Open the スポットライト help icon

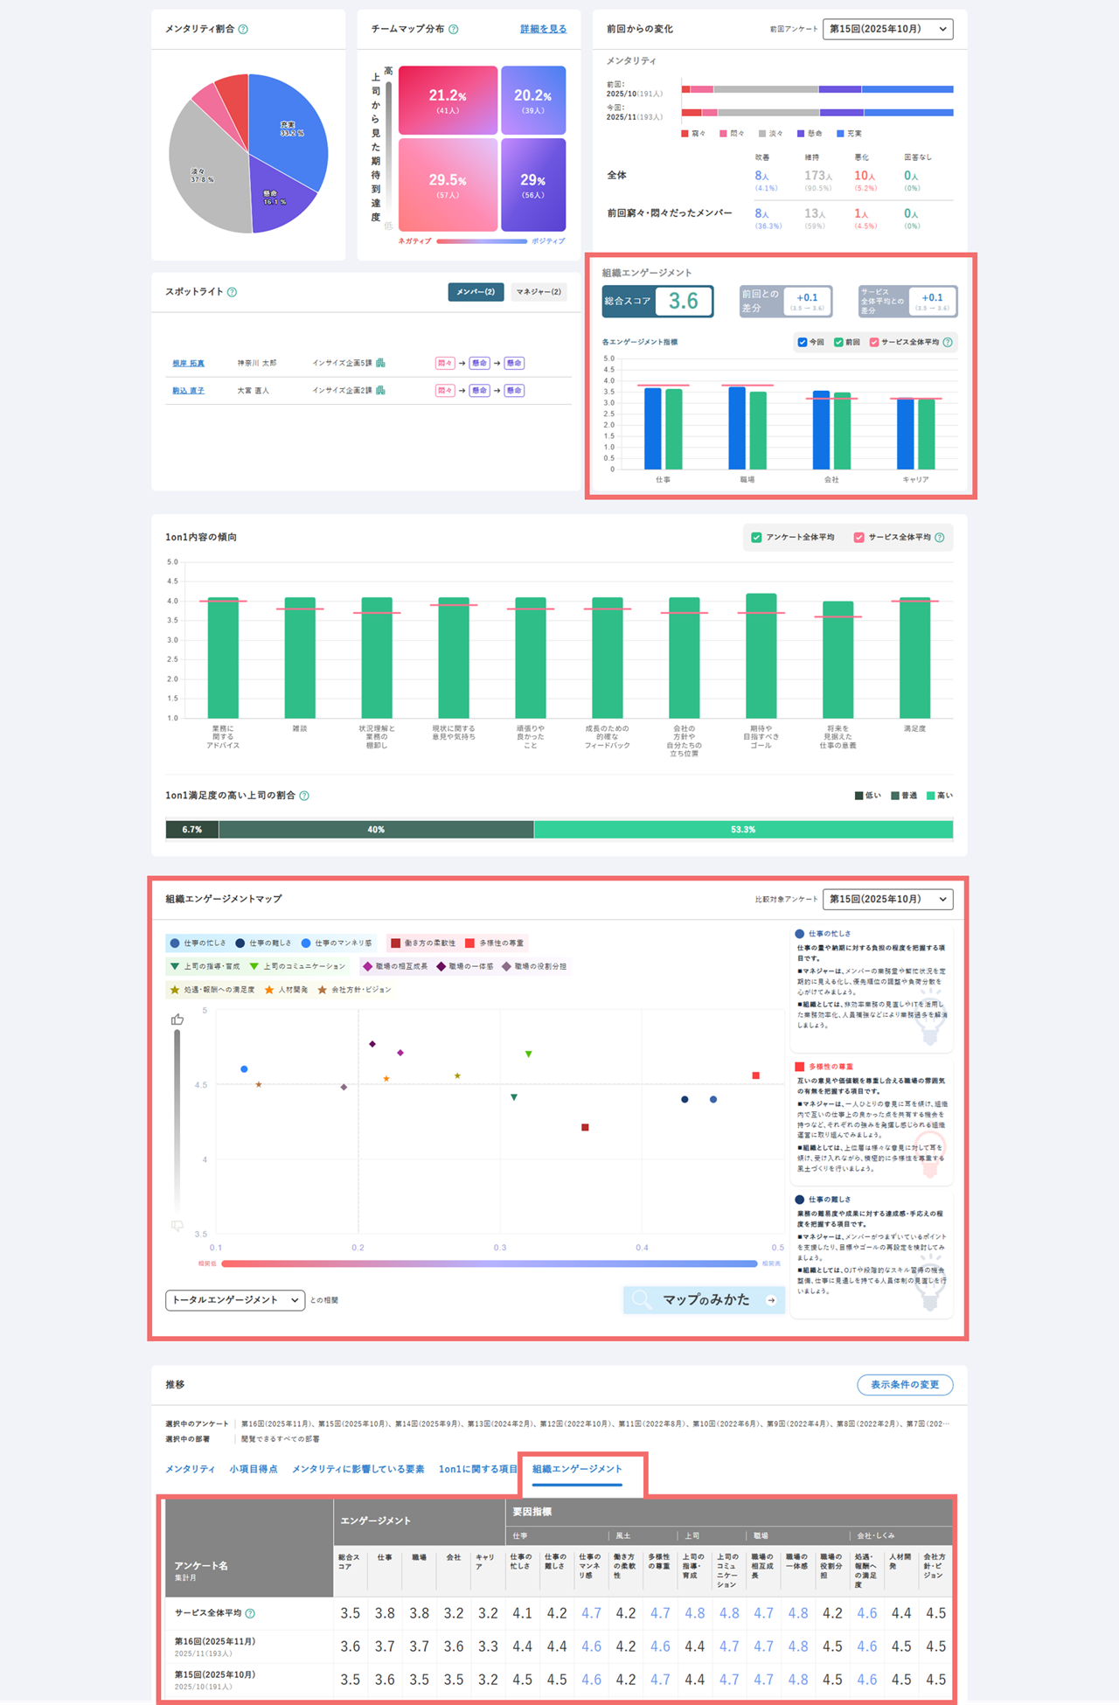(x=232, y=292)
